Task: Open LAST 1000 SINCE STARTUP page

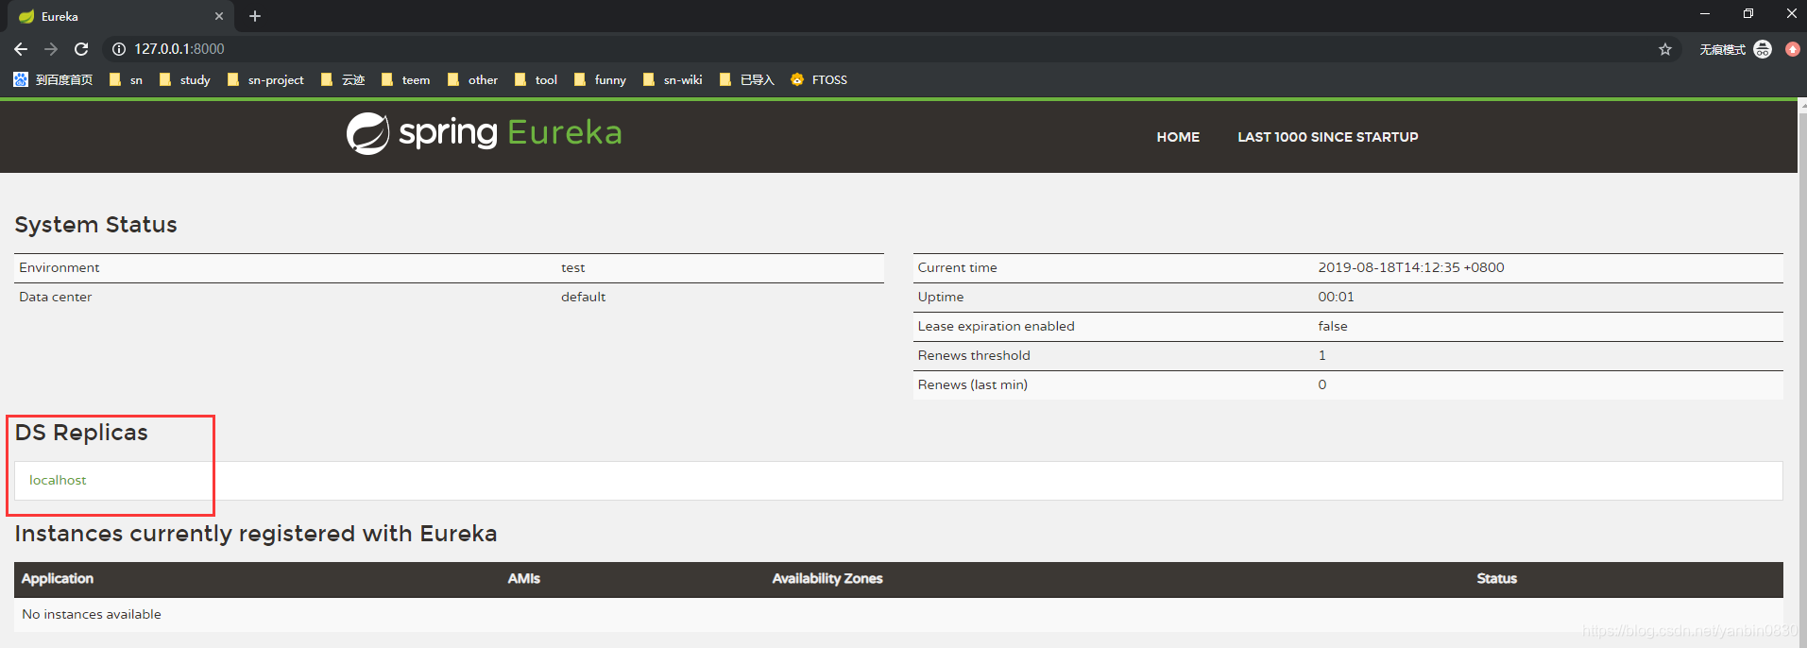Action: click(x=1328, y=137)
